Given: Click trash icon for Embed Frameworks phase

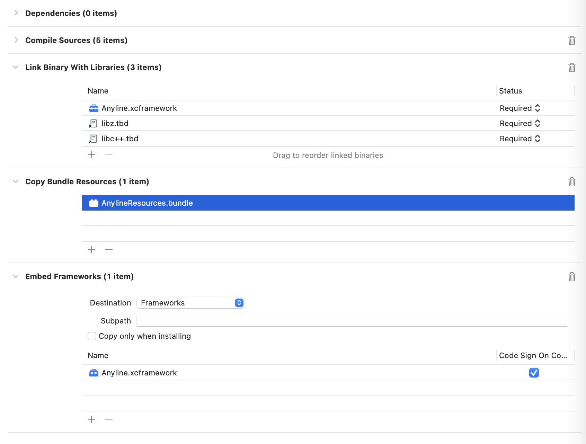Looking at the screenshot, I should point(572,276).
